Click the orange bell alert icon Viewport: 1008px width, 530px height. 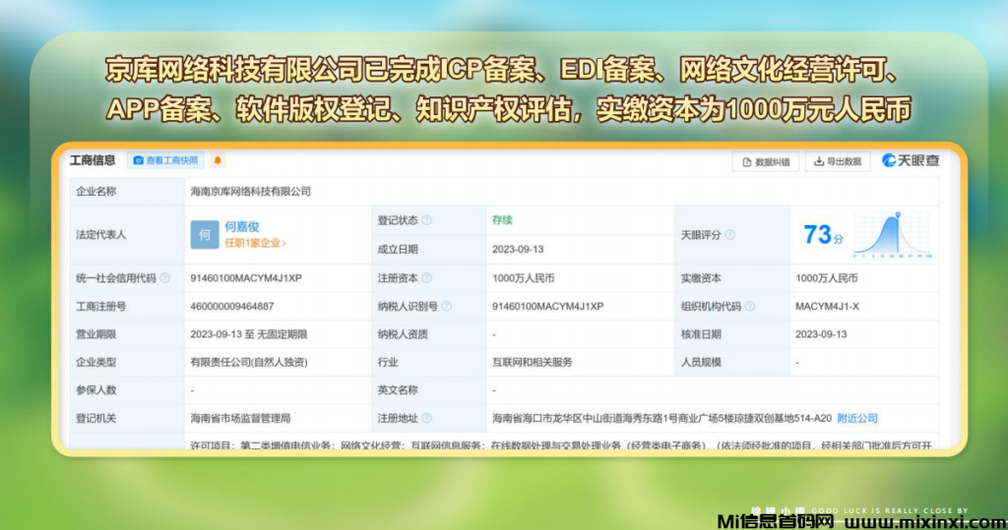click(218, 160)
